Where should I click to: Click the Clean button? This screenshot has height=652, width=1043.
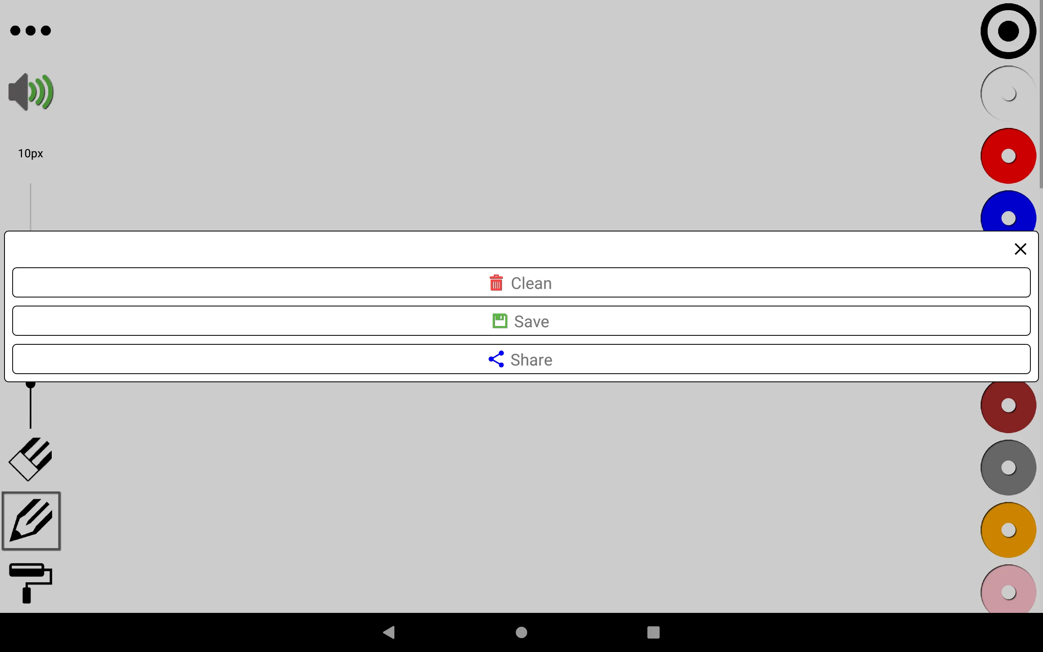coord(521,283)
